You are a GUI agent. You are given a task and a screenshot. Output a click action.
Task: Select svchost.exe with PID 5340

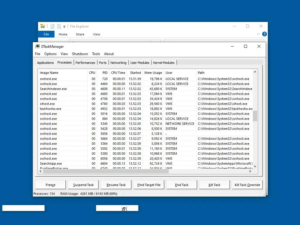pos(145,124)
